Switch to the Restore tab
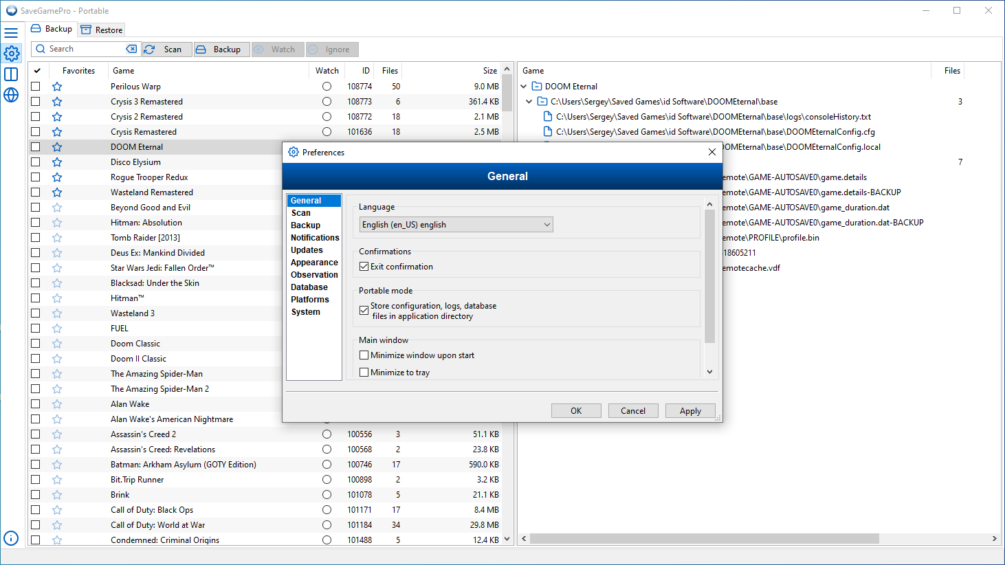Viewport: 1005px width, 565px height. coord(102,30)
